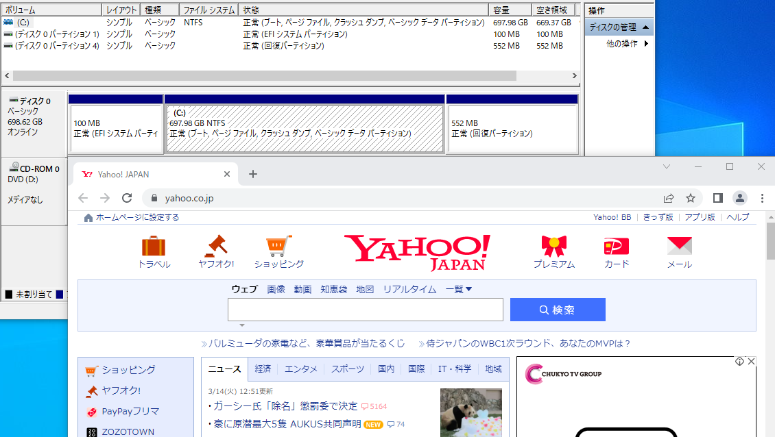
Task: Open the メール envelope icon
Action: coord(680,246)
